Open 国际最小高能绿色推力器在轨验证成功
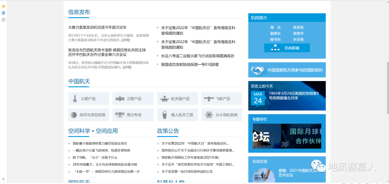 click(x=100, y=143)
